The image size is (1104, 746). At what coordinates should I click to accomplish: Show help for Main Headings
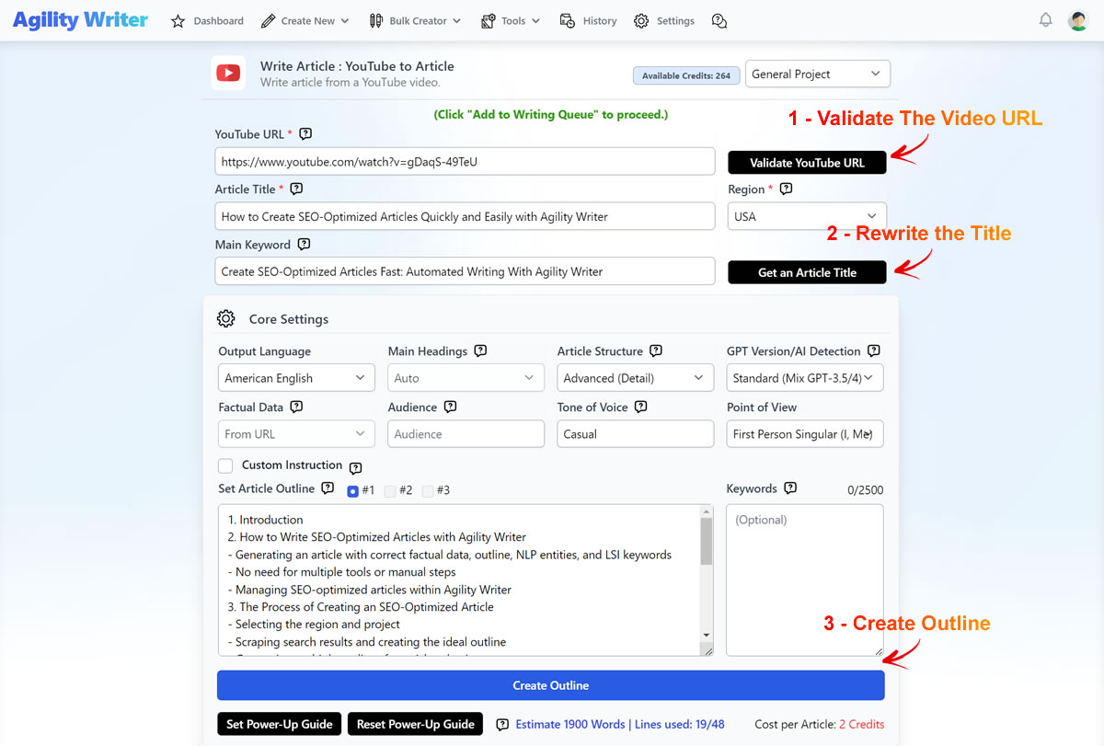click(x=480, y=350)
